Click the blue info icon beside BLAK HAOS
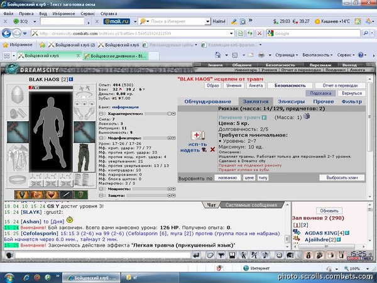Screen dimensions: 377x283 tap(71, 79)
